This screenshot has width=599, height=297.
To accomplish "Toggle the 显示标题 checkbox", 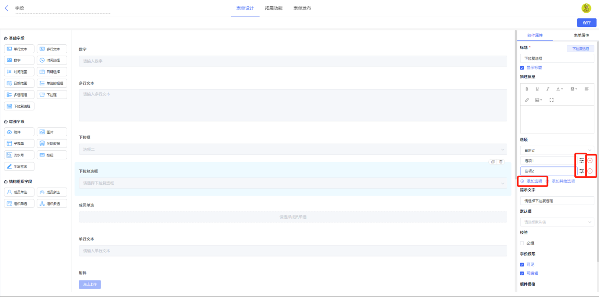I will click(x=522, y=67).
